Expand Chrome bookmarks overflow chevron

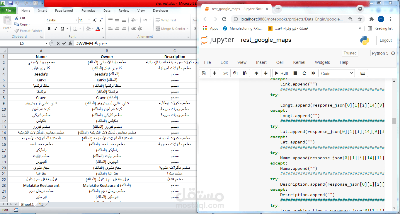pos(360,28)
